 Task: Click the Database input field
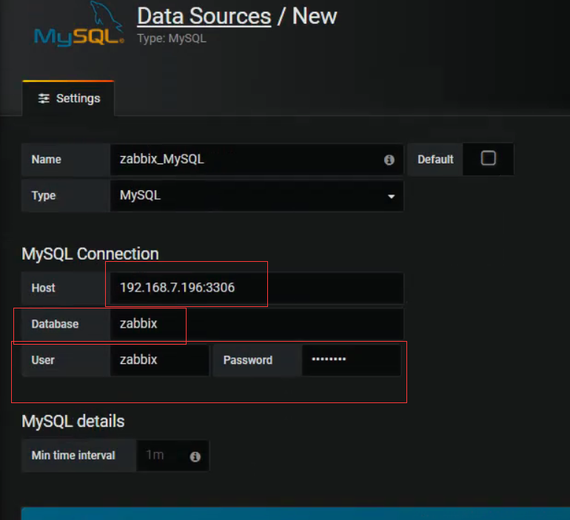point(257,324)
